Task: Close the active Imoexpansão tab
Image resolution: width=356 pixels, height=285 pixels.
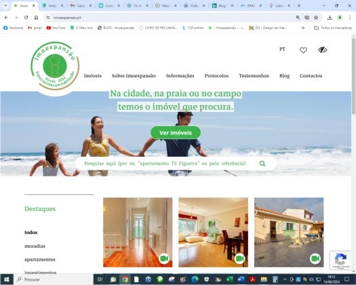Action: [x=34, y=5]
